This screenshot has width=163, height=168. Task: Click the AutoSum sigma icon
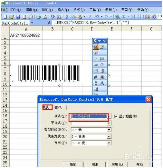coord(124,17)
